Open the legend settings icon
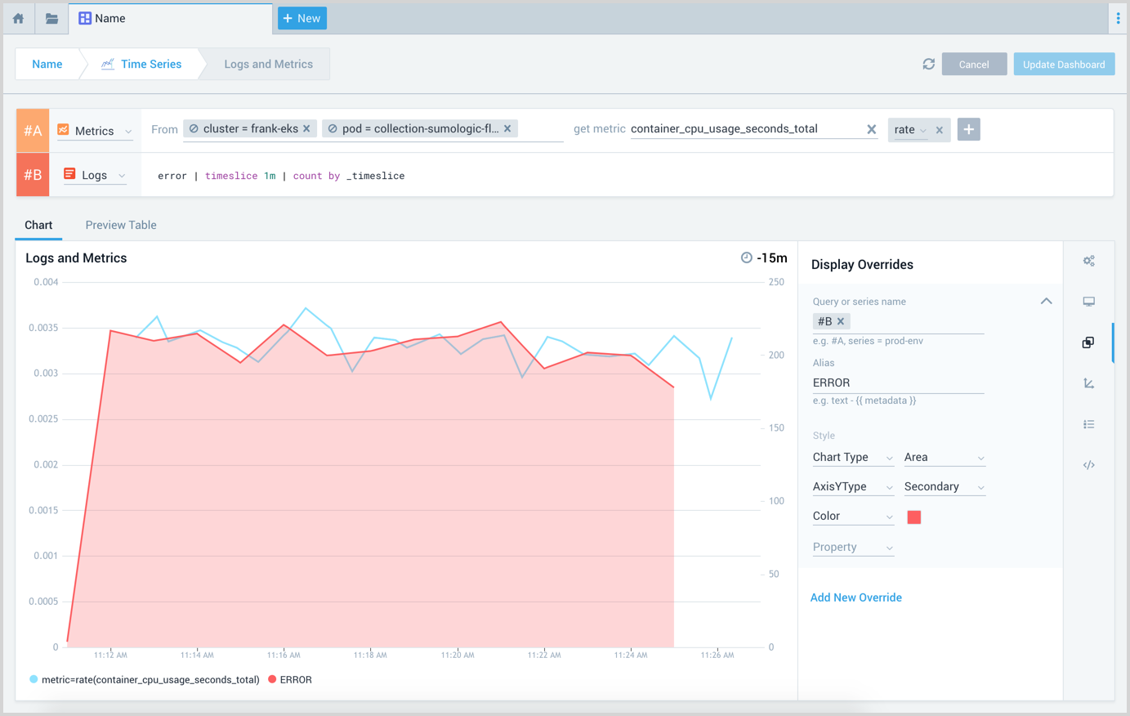The height and width of the screenshot is (716, 1130). 1088,424
